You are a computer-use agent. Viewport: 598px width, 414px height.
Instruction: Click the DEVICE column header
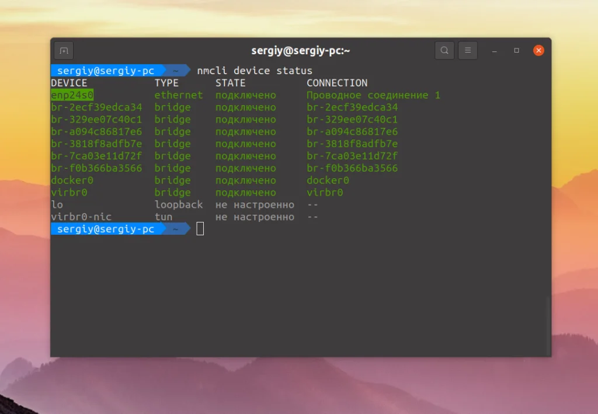69,82
